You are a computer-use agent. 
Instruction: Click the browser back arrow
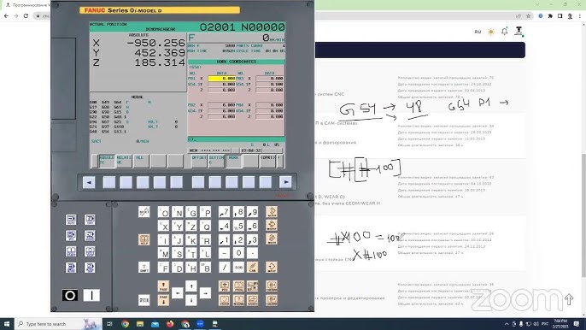coord(6,15)
